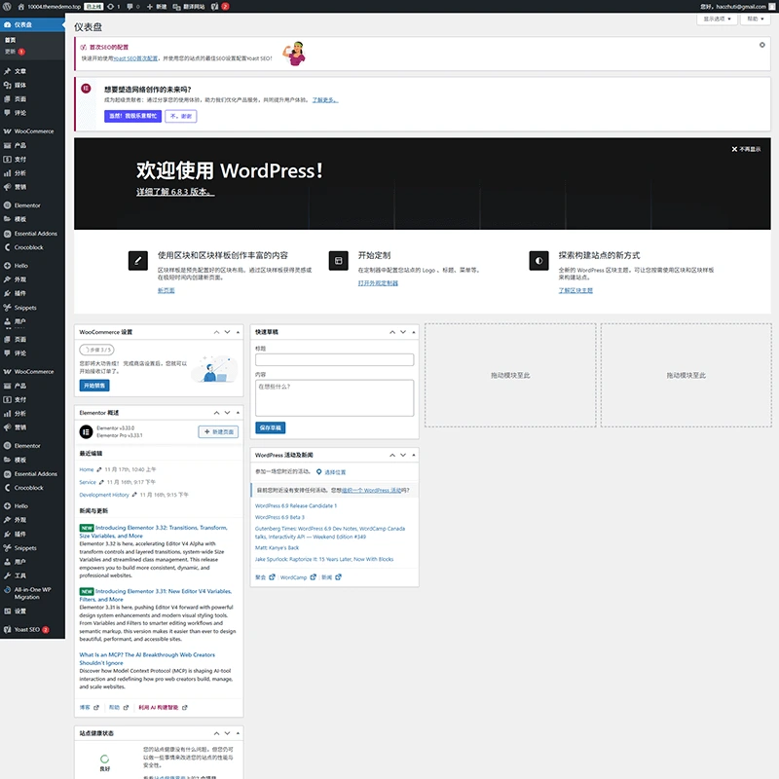Open the 设置 (Settings) sidebar menu
Screen dimensions: 779x779
20,611
